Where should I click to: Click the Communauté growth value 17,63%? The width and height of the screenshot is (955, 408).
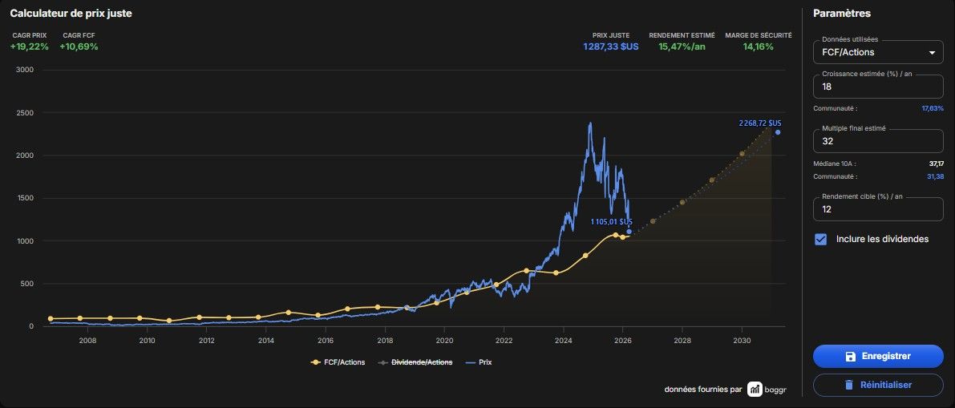[x=933, y=108]
